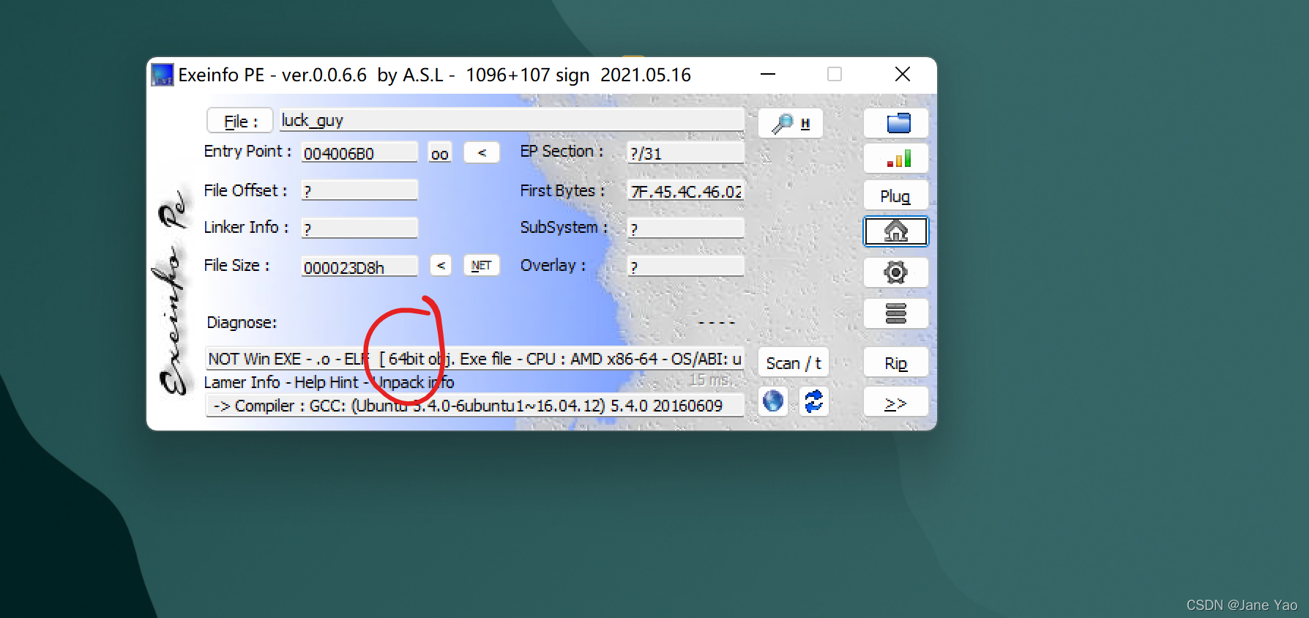
Task: Click the < button next to Entry Point
Action: [482, 152]
